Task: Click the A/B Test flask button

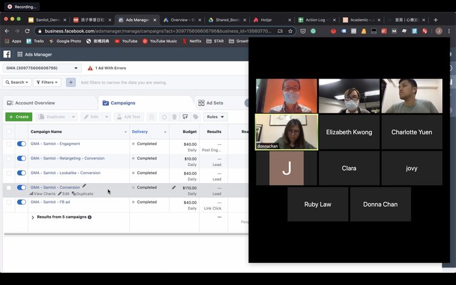Action: pos(128,117)
